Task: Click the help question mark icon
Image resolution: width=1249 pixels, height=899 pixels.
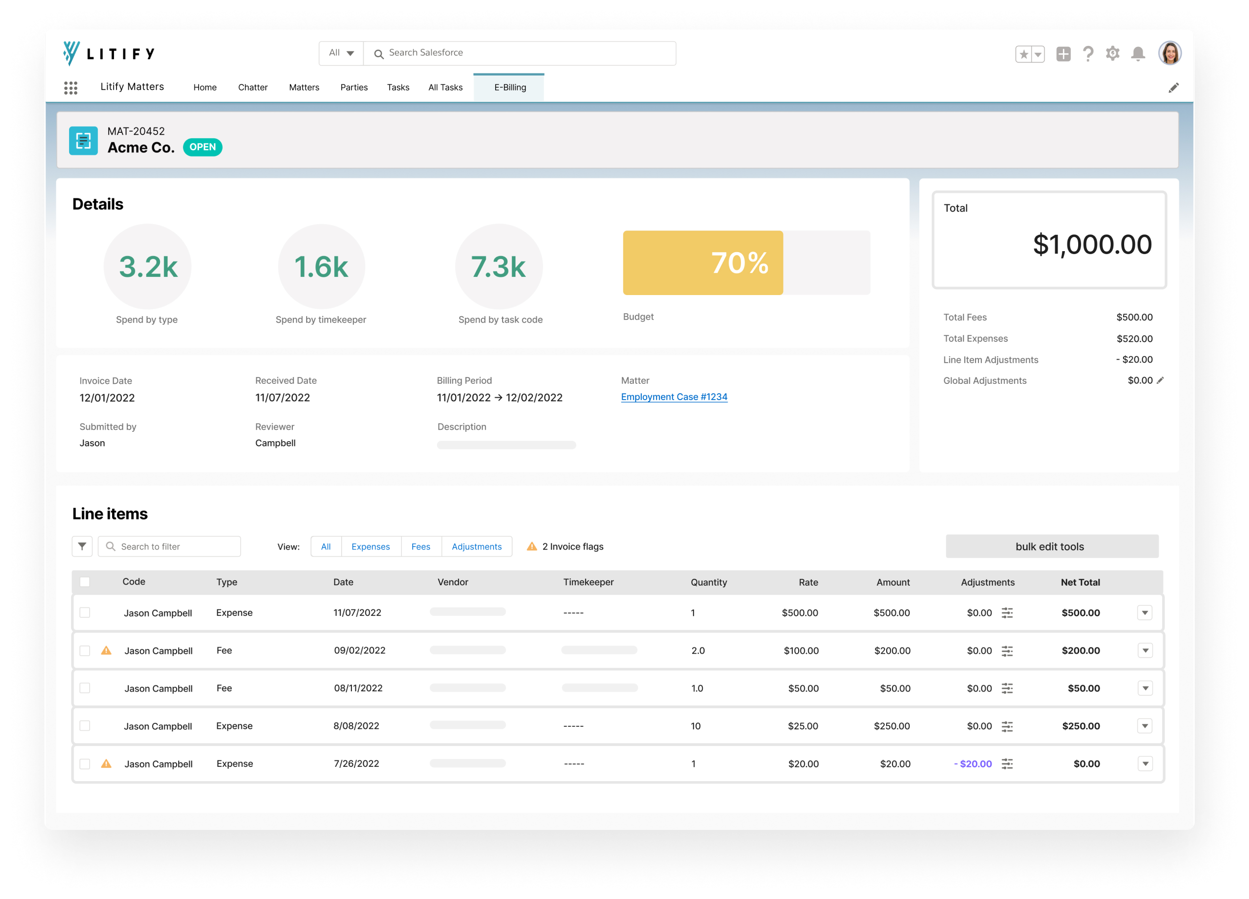Action: click(1088, 54)
